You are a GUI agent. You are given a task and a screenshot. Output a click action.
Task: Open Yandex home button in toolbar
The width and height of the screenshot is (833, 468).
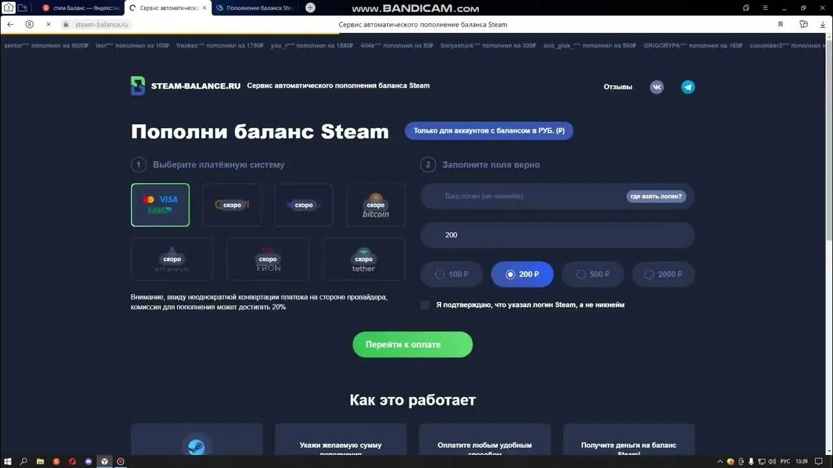click(x=29, y=24)
